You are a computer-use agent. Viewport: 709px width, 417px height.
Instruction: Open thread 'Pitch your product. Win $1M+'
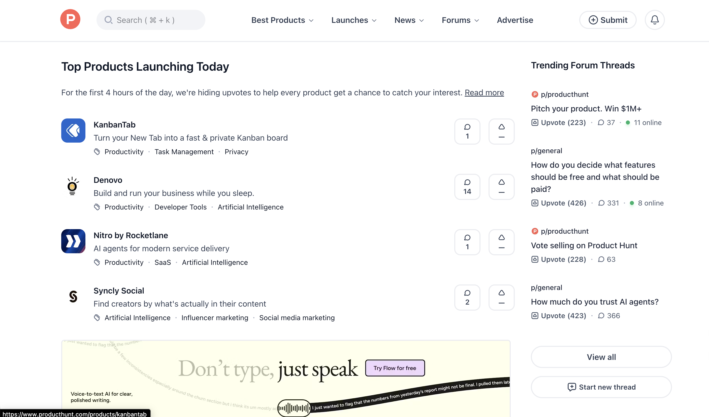(586, 109)
